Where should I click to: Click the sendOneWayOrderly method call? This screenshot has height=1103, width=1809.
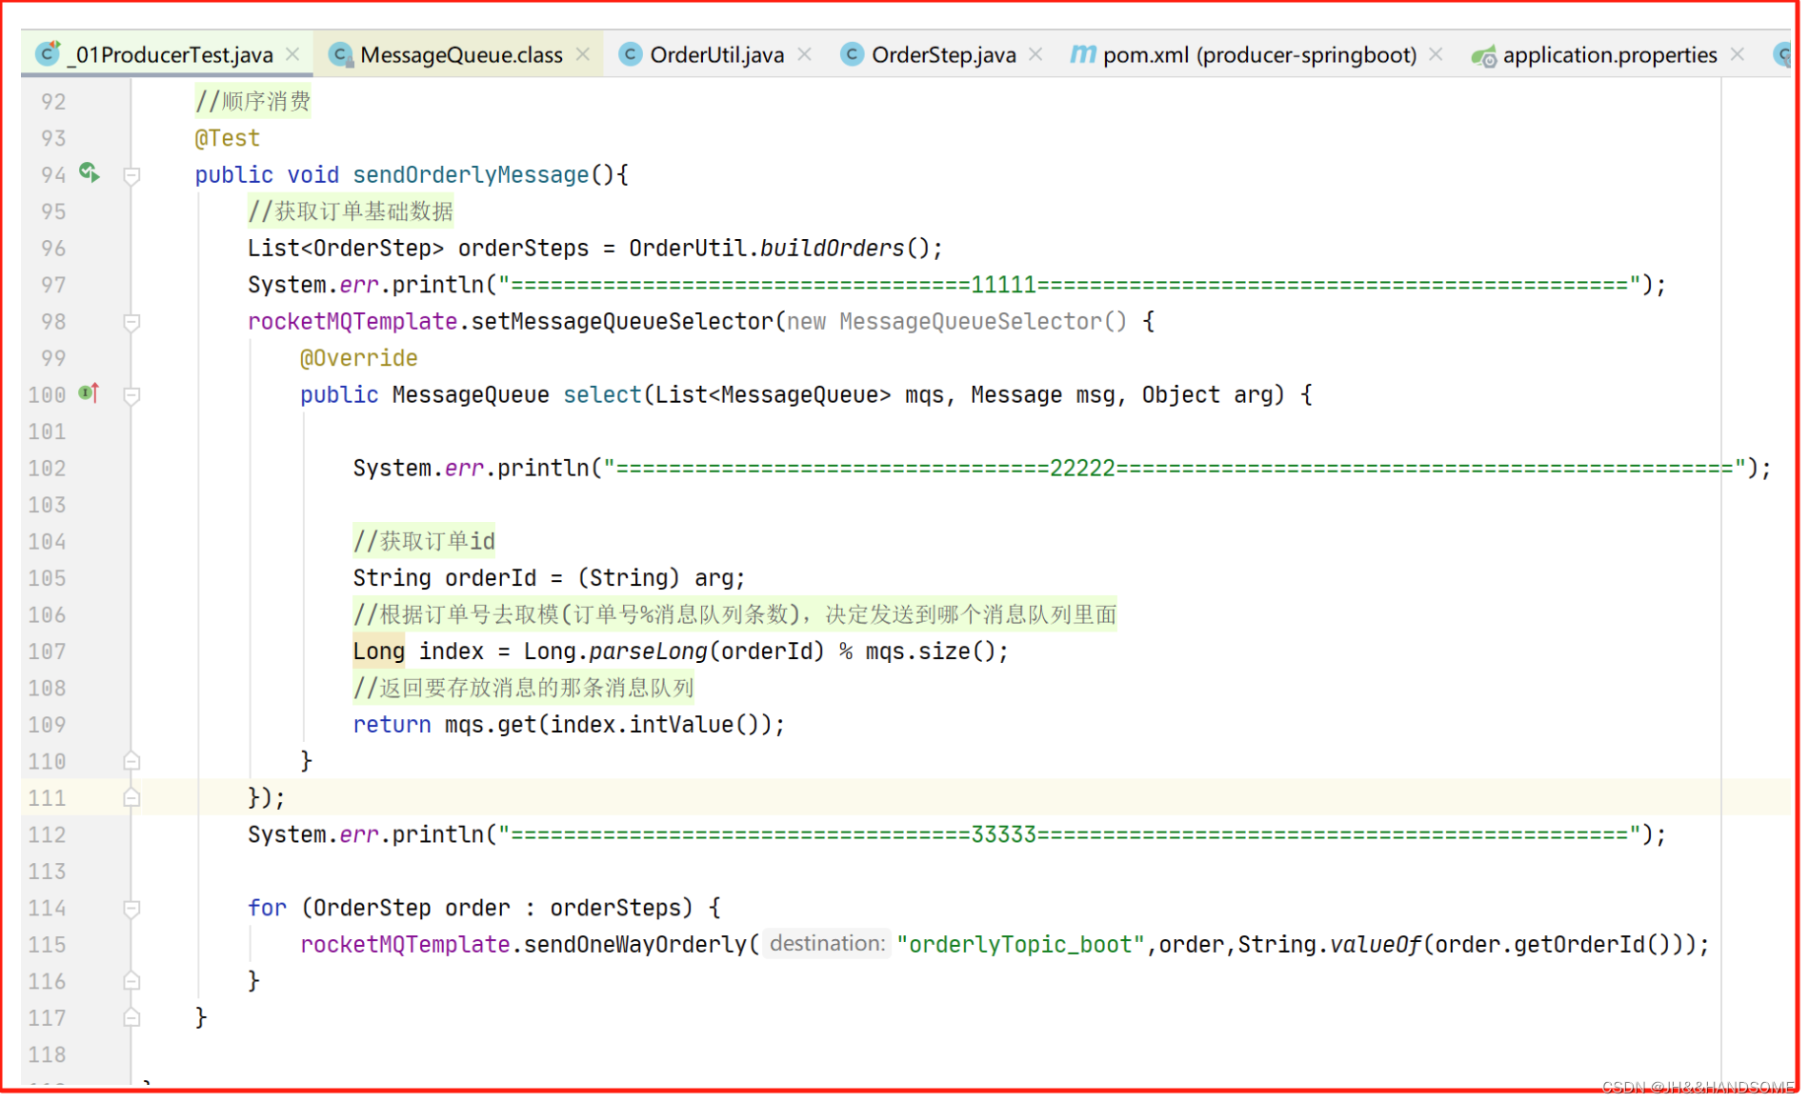[x=636, y=945]
